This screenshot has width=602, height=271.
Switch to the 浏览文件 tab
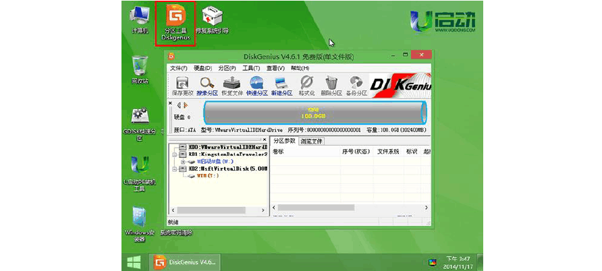[311, 141]
